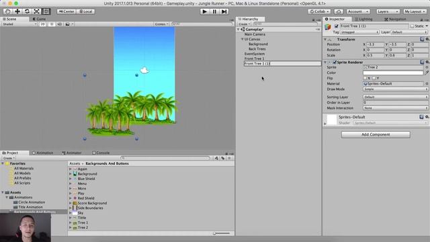Pause the game preview
The width and height of the screenshot is (430, 242).
pos(214,11)
